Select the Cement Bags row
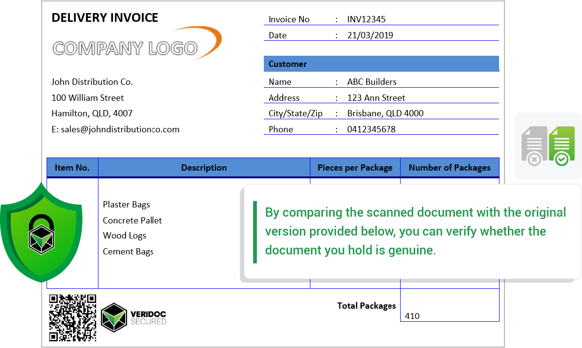This screenshot has width=582, height=348. tap(128, 252)
